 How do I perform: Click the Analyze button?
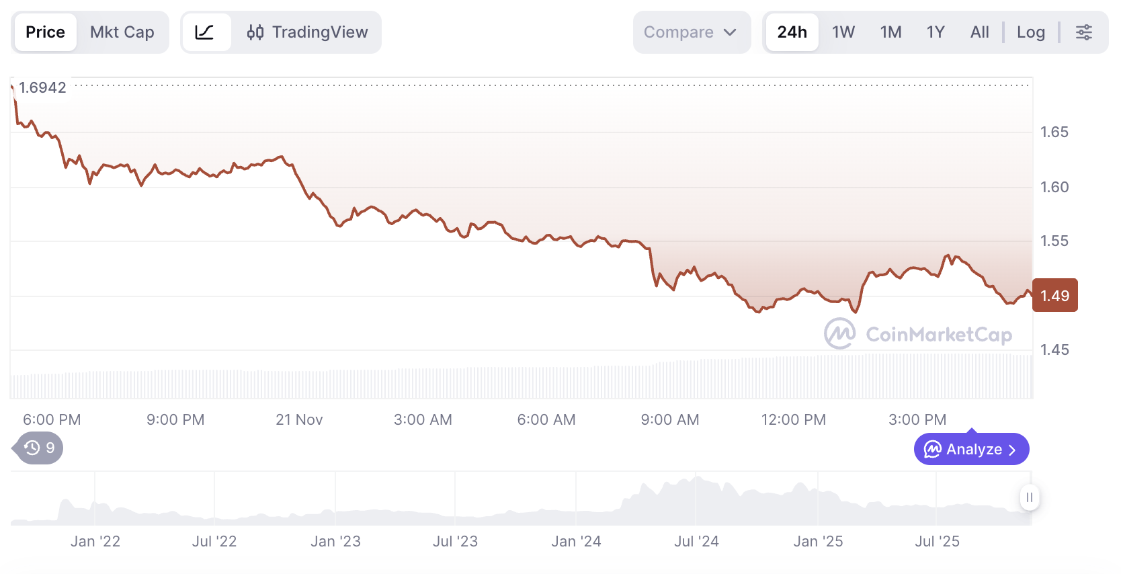click(x=971, y=449)
